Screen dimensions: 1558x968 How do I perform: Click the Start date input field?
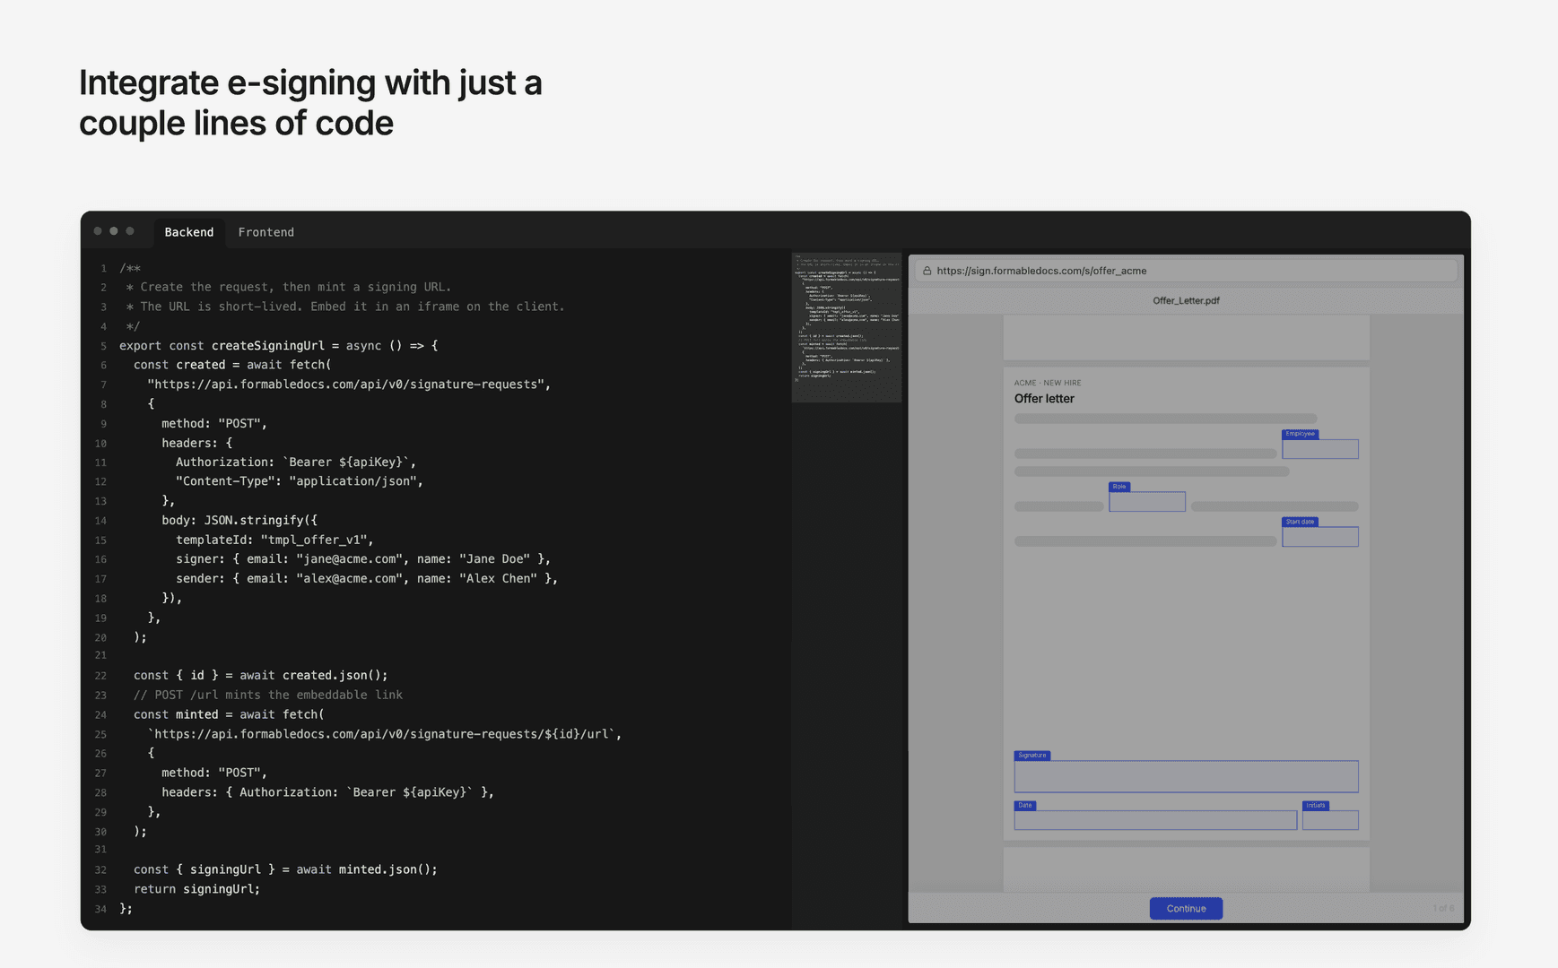point(1319,536)
